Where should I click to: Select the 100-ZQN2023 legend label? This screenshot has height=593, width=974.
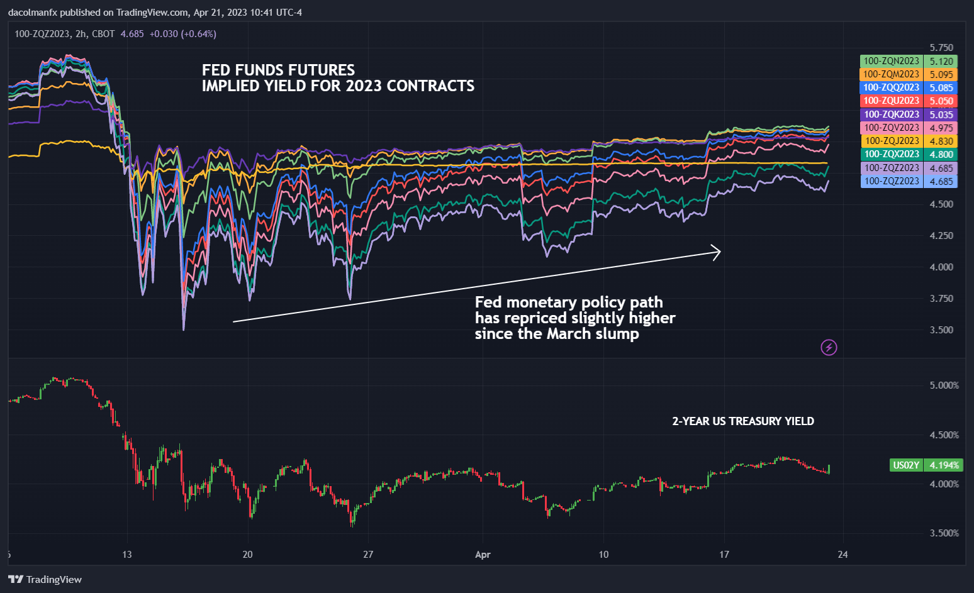891,61
